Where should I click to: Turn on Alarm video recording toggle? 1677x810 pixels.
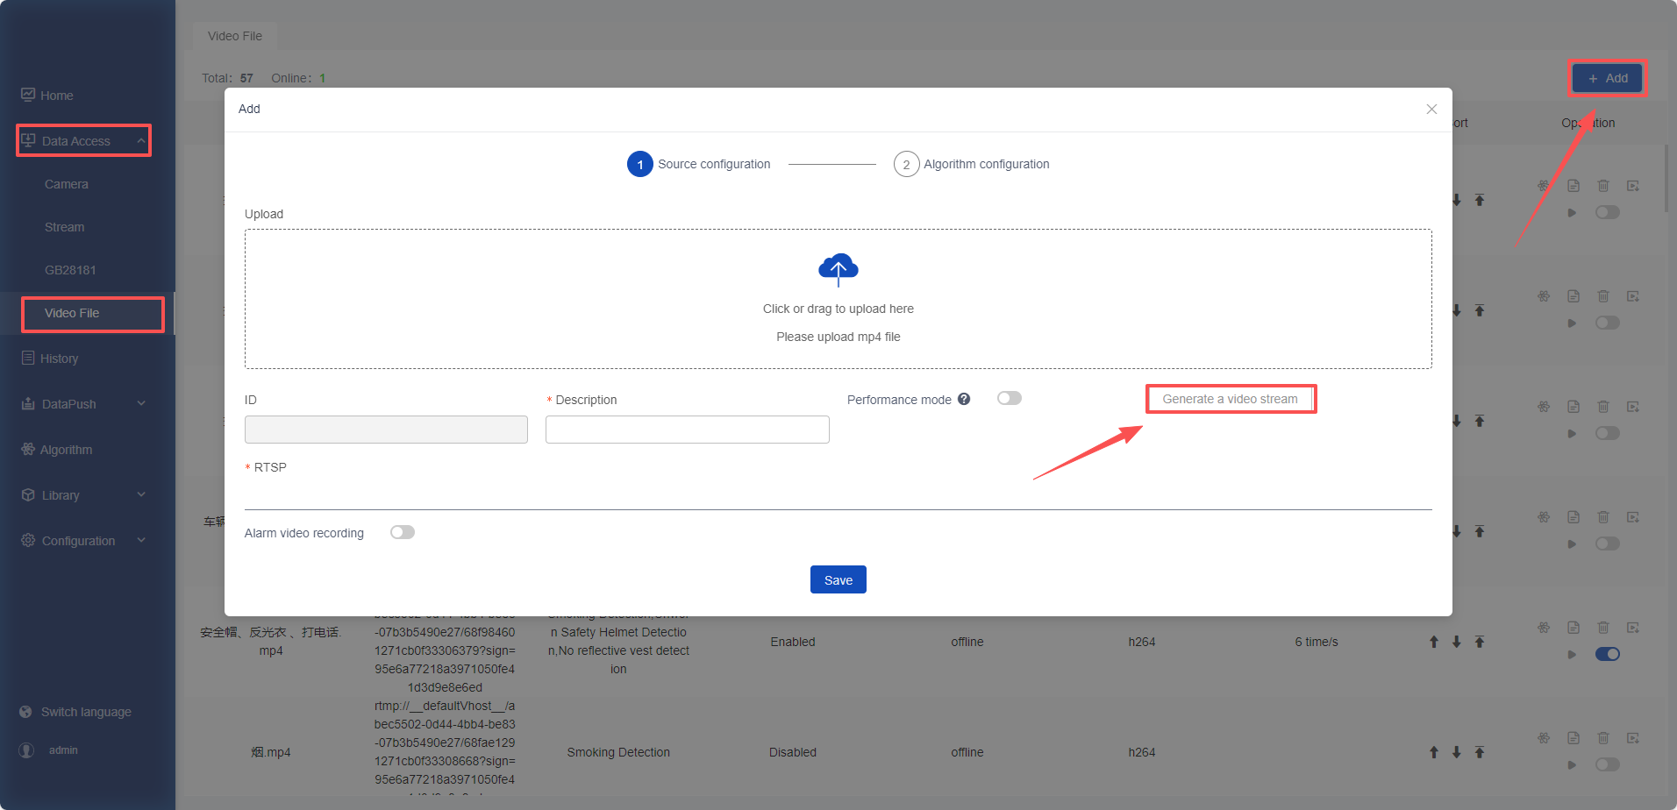tap(402, 532)
